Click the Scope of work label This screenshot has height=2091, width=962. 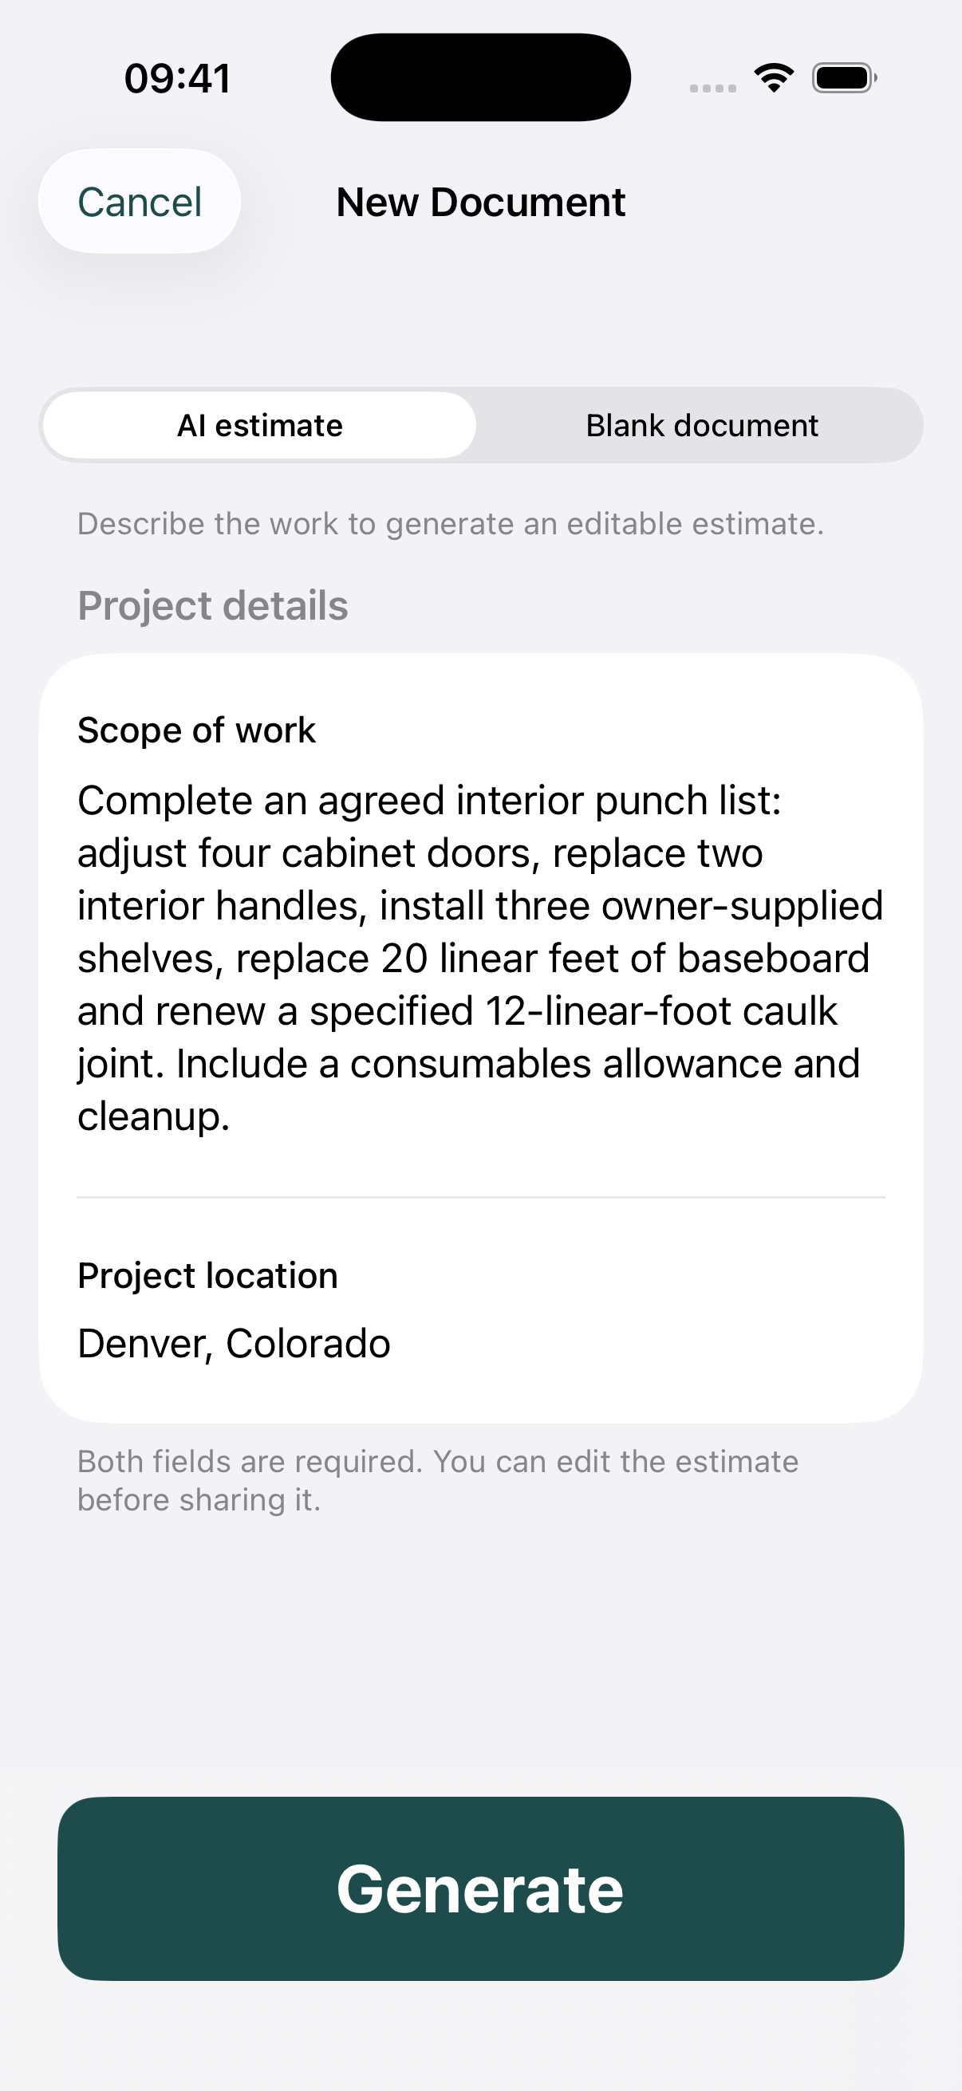pos(196,730)
